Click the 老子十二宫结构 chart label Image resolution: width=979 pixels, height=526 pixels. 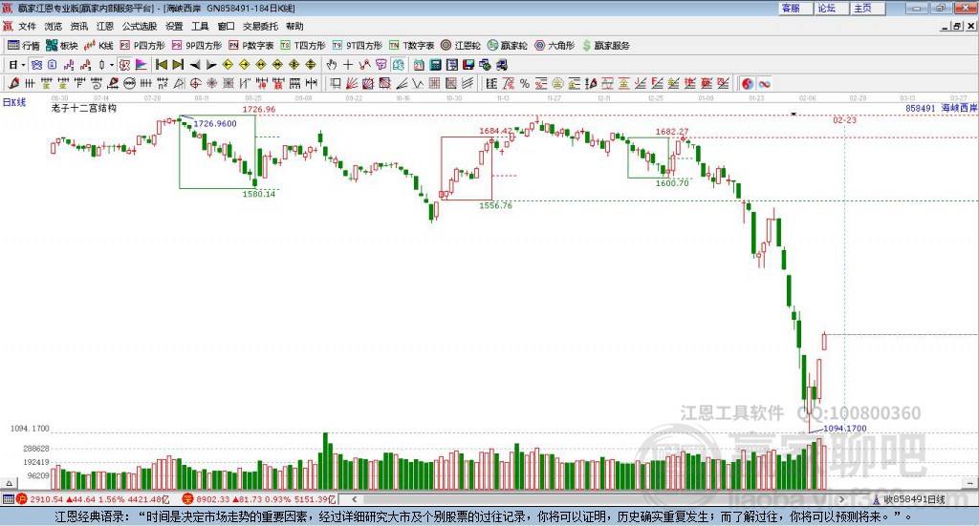[84, 108]
